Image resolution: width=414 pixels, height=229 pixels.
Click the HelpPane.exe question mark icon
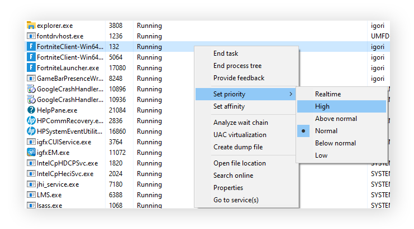click(x=31, y=110)
